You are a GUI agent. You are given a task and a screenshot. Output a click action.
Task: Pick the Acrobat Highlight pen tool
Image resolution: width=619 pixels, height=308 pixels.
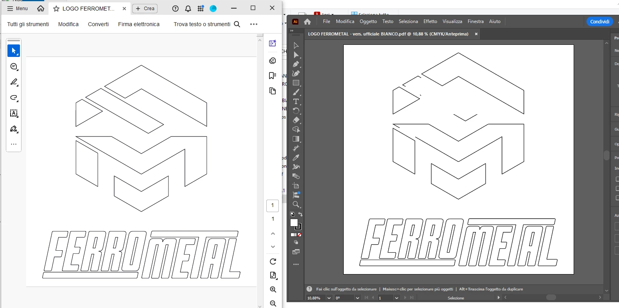tap(14, 82)
